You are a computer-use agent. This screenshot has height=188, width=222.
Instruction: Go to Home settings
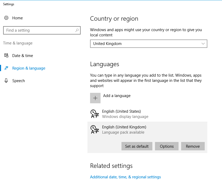(18, 18)
